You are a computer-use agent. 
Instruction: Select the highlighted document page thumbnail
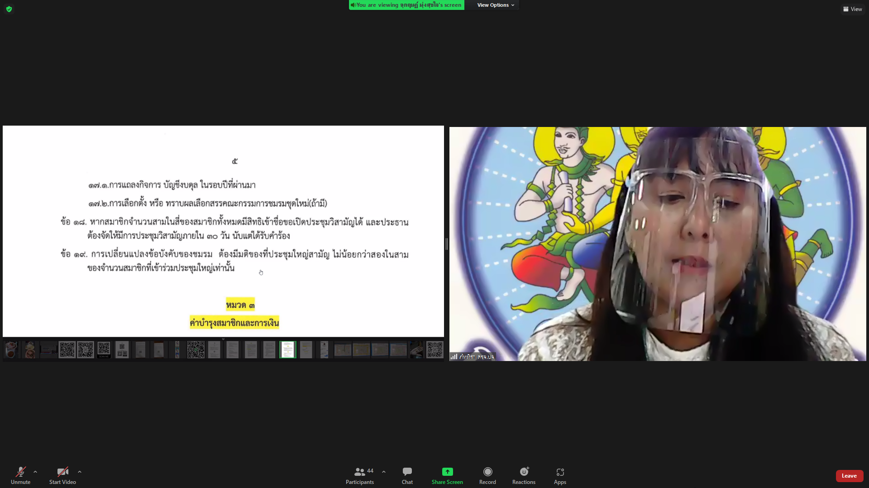pos(287,350)
